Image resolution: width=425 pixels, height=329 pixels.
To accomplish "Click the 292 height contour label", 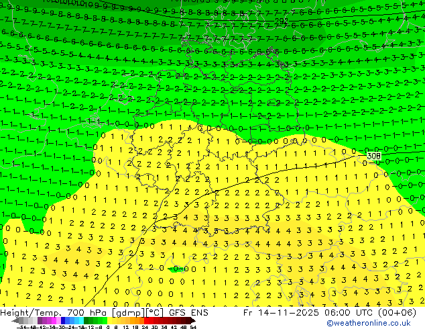I will [281, 21].
